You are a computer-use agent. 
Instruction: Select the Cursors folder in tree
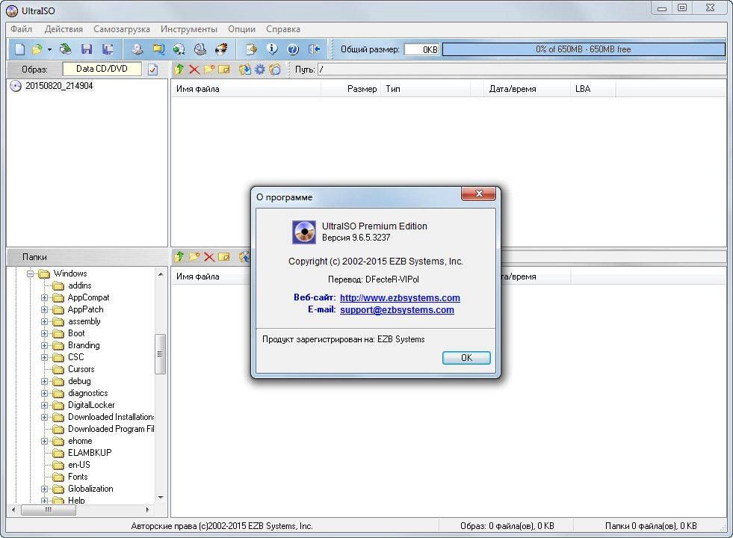tap(81, 369)
